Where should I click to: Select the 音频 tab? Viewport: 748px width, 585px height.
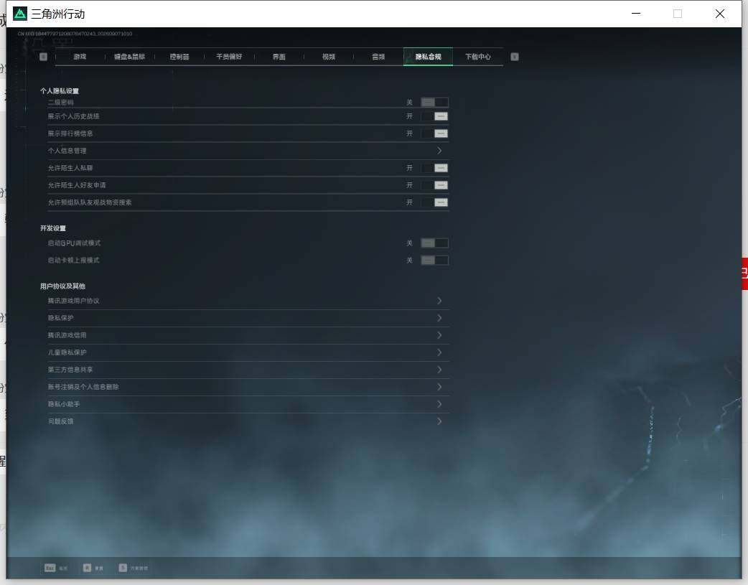pyautogui.click(x=378, y=57)
